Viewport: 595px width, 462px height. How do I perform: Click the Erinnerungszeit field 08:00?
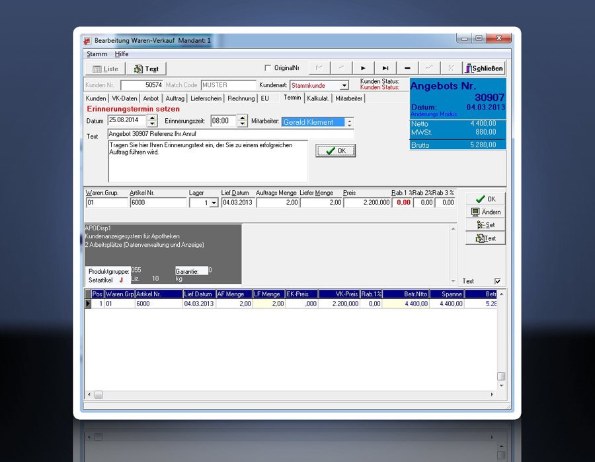tap(224, 121)
